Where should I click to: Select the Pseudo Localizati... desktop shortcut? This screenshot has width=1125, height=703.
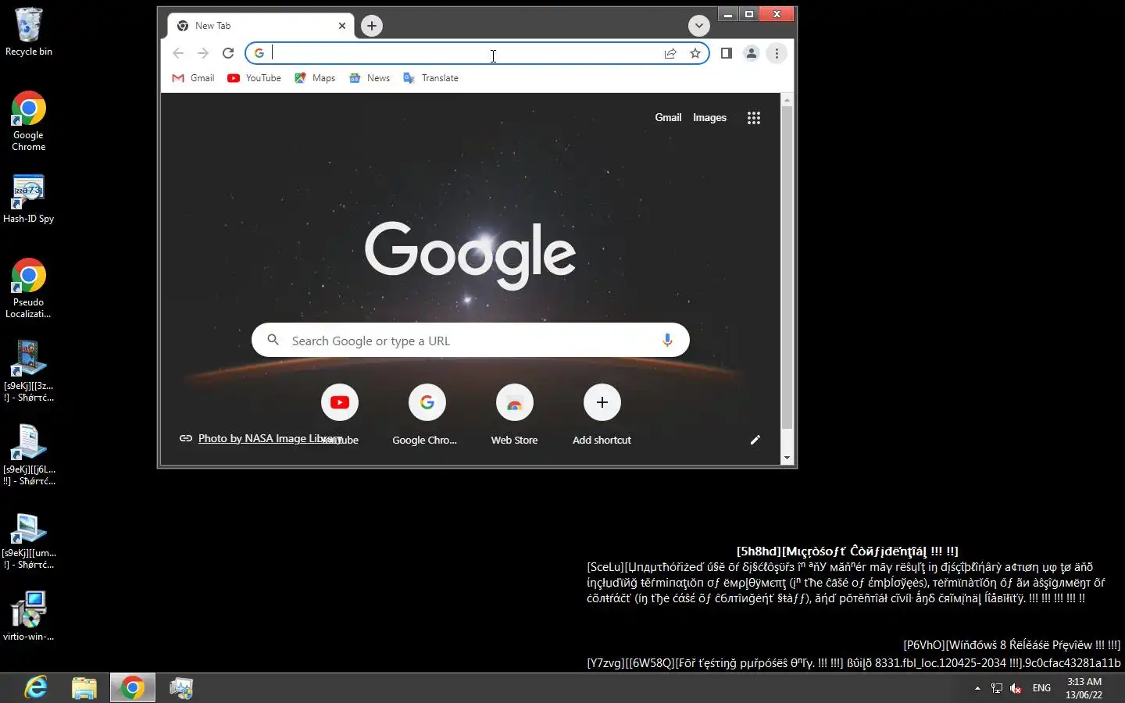[x=29, y=288]
